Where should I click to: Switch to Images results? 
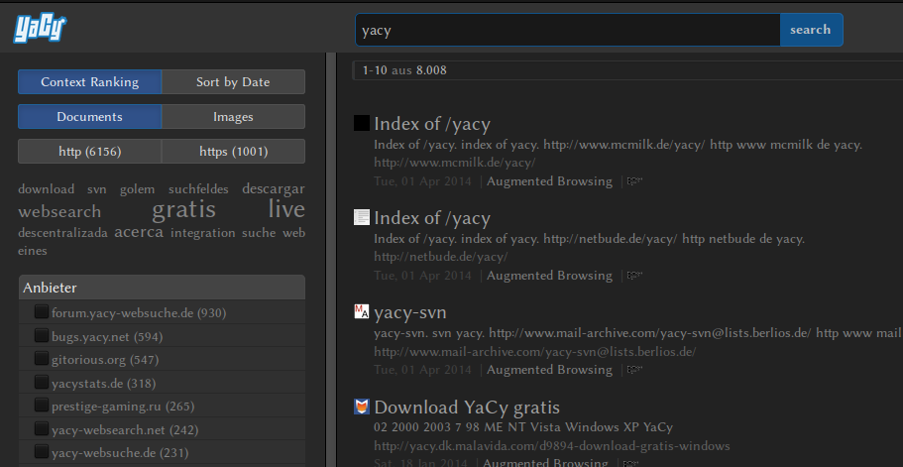click(x=233, y=117)
